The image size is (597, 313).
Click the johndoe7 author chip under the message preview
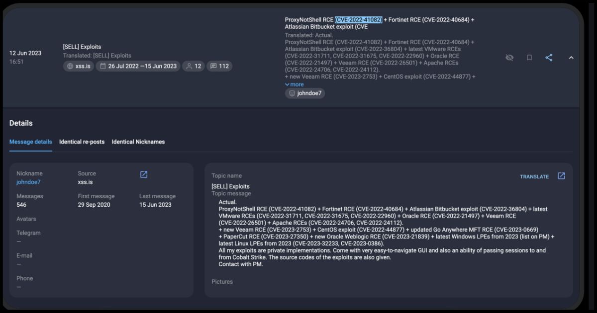click(x=305, y=93)
